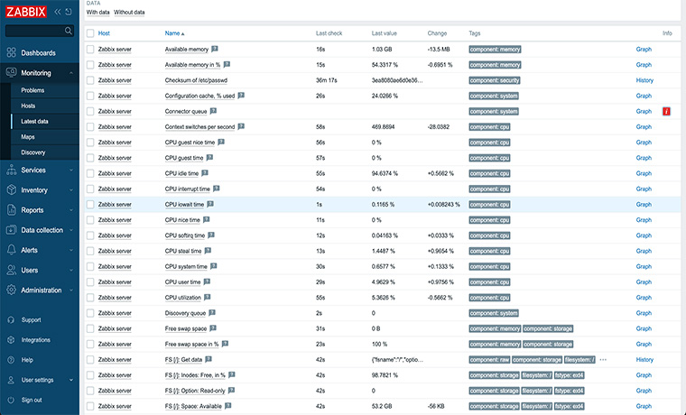Select checkbox for the CPU idle time row

90,173
